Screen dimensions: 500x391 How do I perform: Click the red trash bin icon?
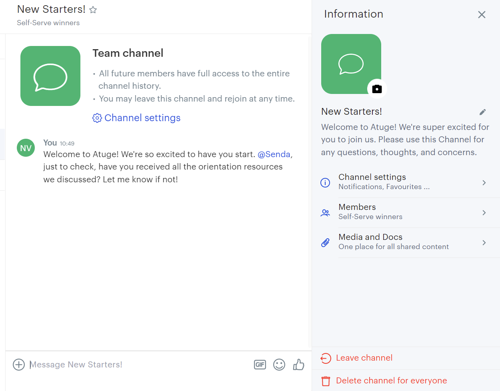pos(326,381)
